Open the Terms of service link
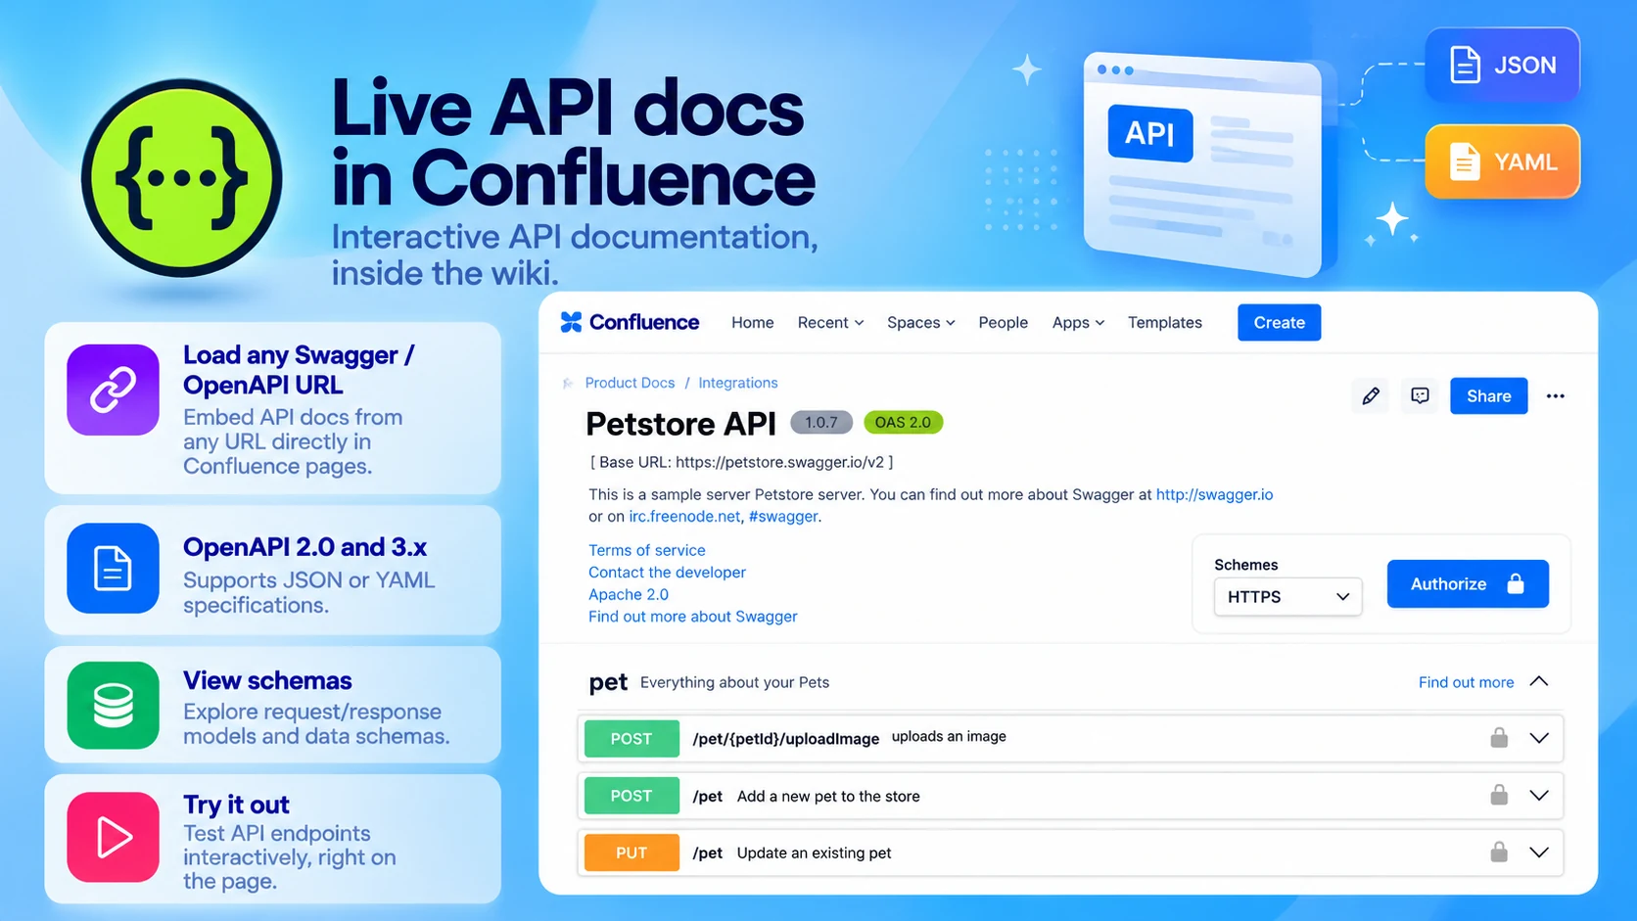 [646, 550]
